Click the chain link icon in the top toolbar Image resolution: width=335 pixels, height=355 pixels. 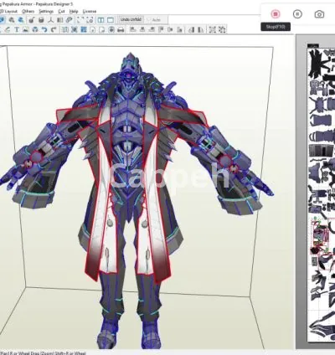coord(69,20)
